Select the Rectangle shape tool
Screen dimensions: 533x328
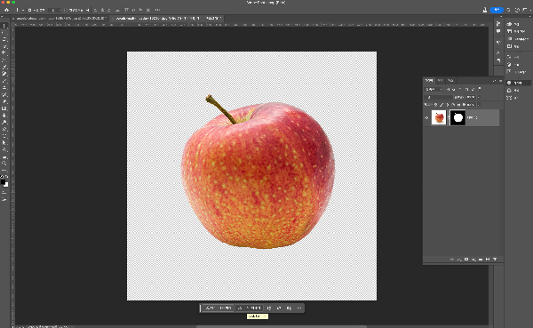coord(4,149)
